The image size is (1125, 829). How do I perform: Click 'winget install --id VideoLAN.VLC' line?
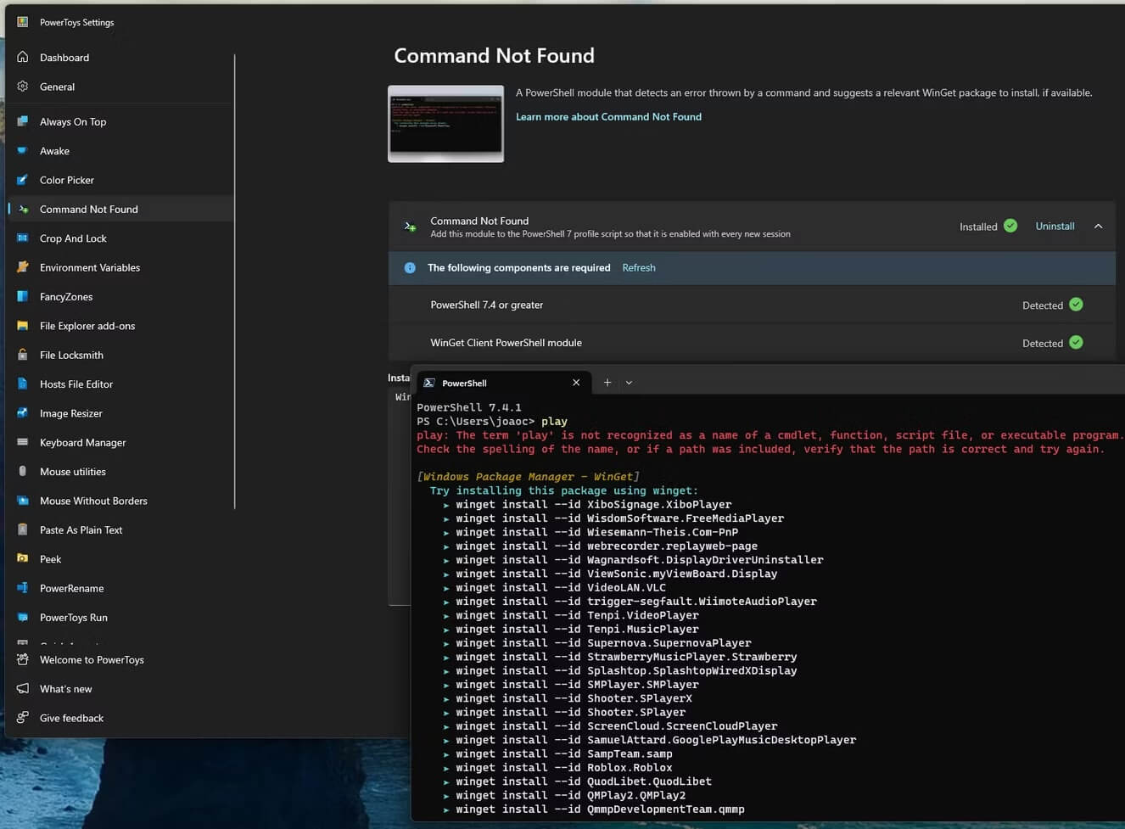561,587
